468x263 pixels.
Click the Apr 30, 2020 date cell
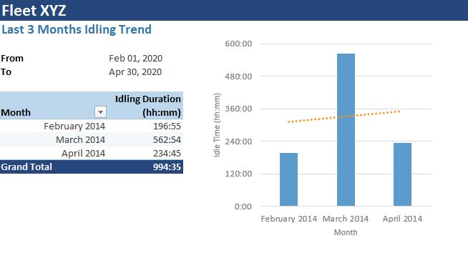tap(135, 72)
